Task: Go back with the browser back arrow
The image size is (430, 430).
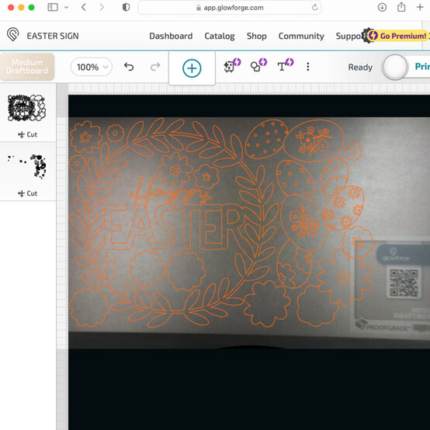Action: (84, 8)
